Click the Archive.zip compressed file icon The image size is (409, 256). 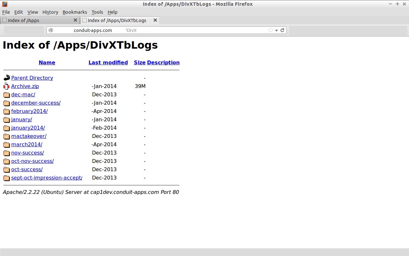(7, 86)
